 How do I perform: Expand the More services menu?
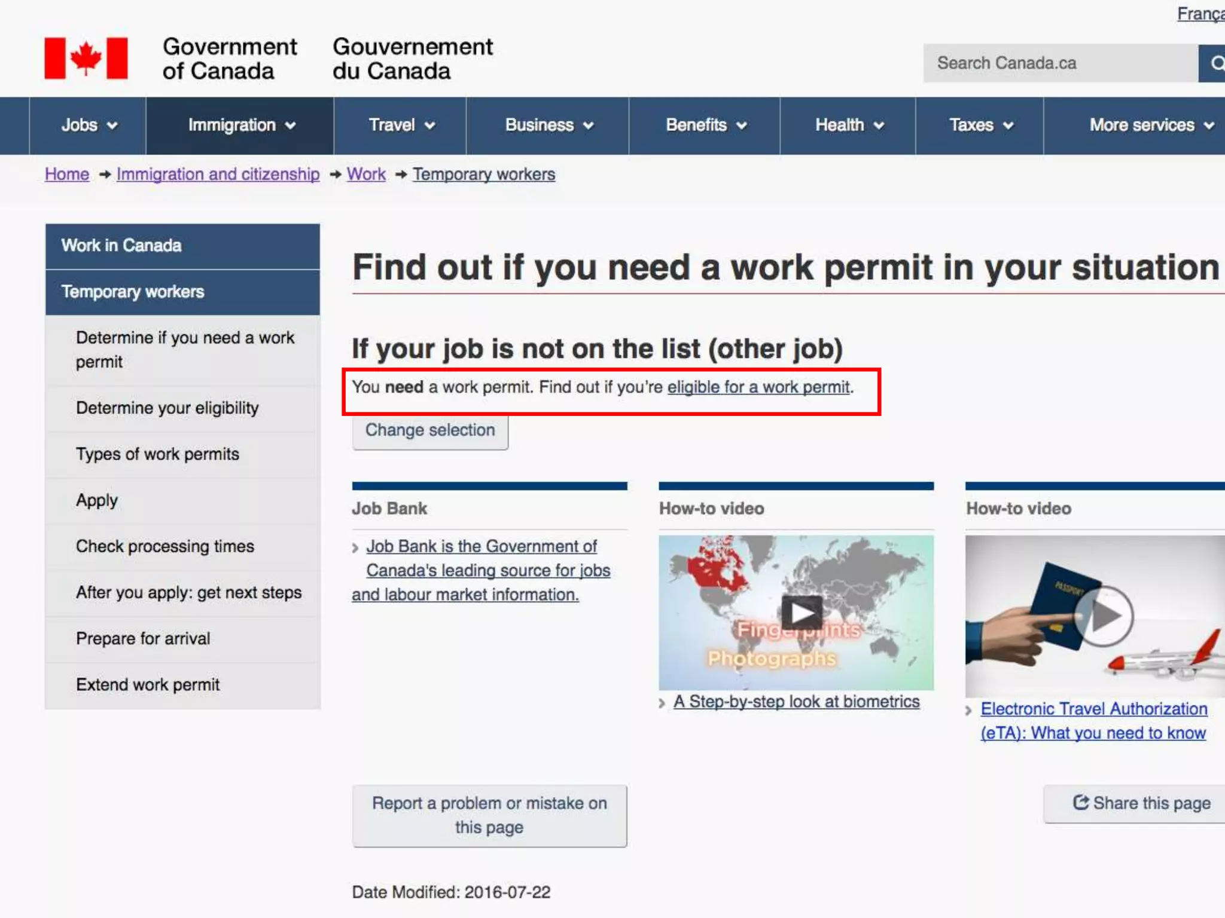1150,126
